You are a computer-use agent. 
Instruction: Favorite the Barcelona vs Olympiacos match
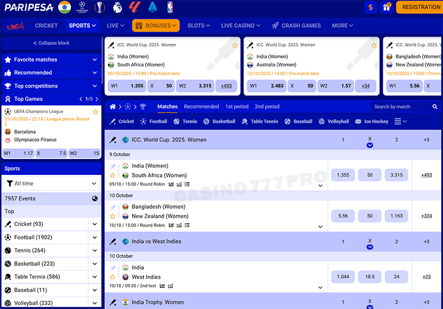[x=95, y=112]
